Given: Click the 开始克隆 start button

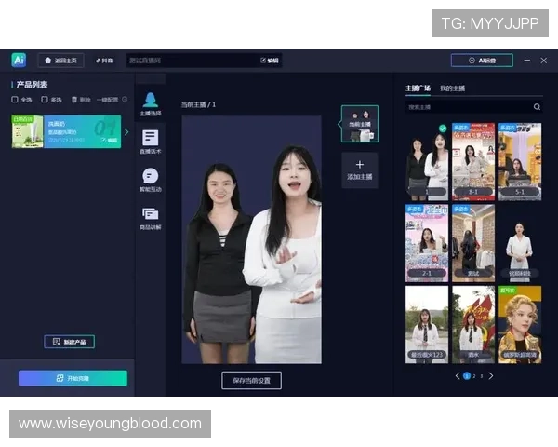Looking at the screenshot, I should 73,378.
